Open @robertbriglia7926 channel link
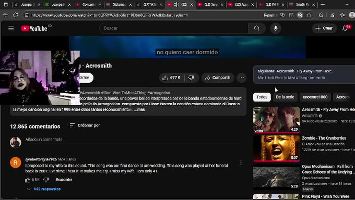 [41, 159]
